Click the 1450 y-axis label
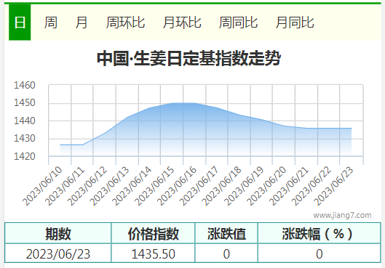The height and width of the screenshot is (268, 385). tap(25, 103)
